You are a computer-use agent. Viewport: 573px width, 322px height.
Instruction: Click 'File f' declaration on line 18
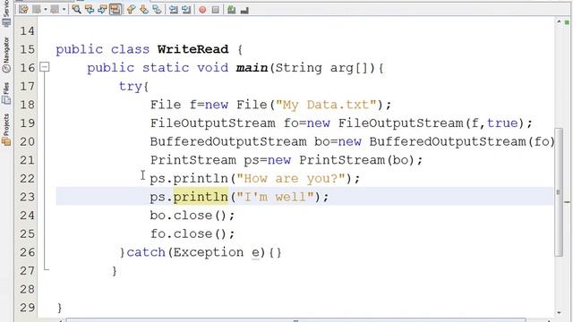[x=174, y=105]
